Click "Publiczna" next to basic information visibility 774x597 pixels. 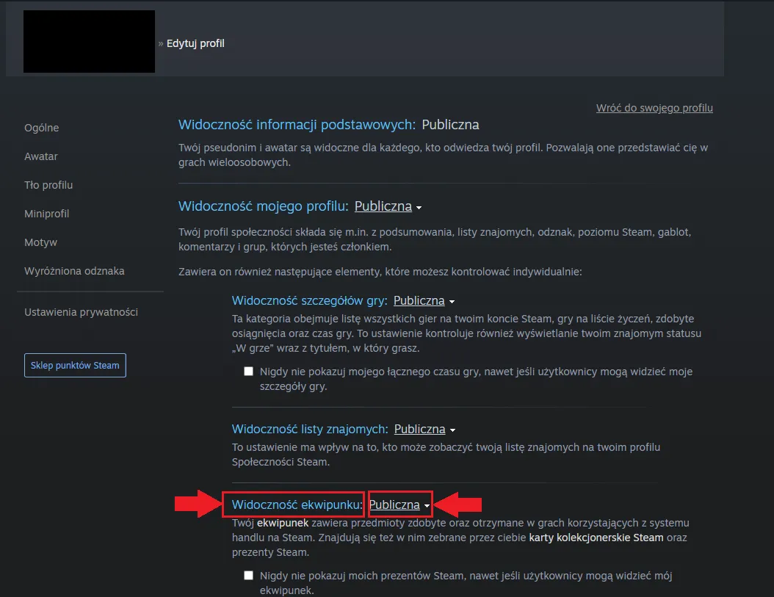450,124
